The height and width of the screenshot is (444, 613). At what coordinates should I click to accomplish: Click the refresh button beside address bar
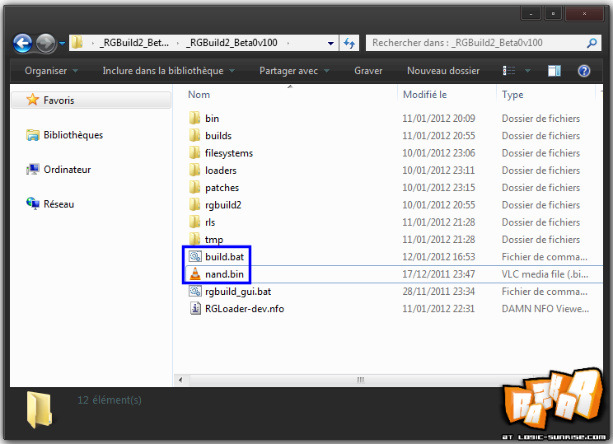(349, 43)
